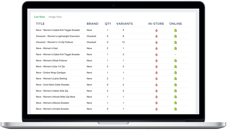The image size is (227, 134).
Task: Open "Cloudveil - Women's Lightweight Crewneck" product
Action: click(x=58, y=36)
